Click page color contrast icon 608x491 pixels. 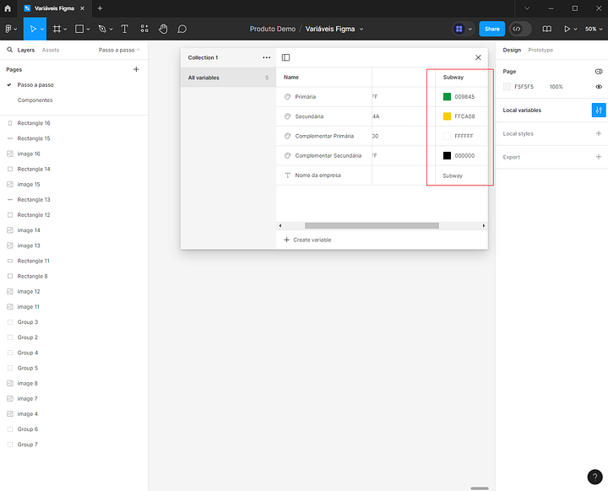599,72
